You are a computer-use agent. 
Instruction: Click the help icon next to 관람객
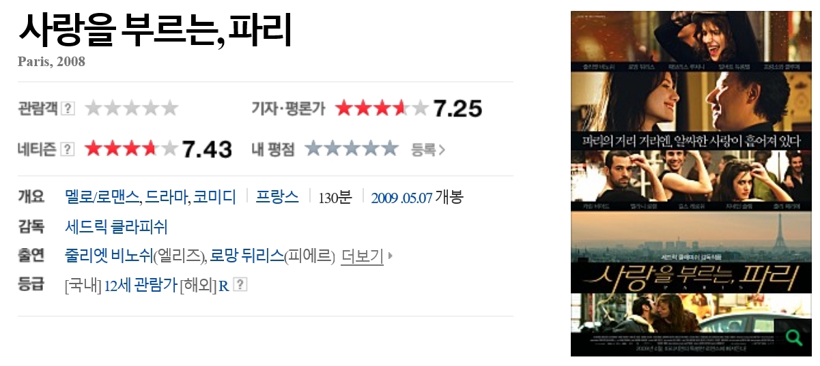(68, 108)
